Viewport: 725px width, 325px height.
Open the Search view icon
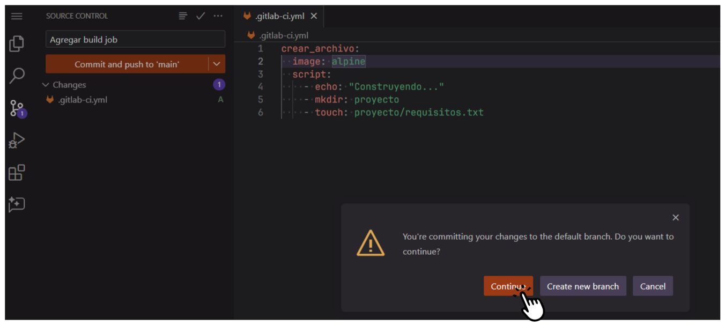17,76
